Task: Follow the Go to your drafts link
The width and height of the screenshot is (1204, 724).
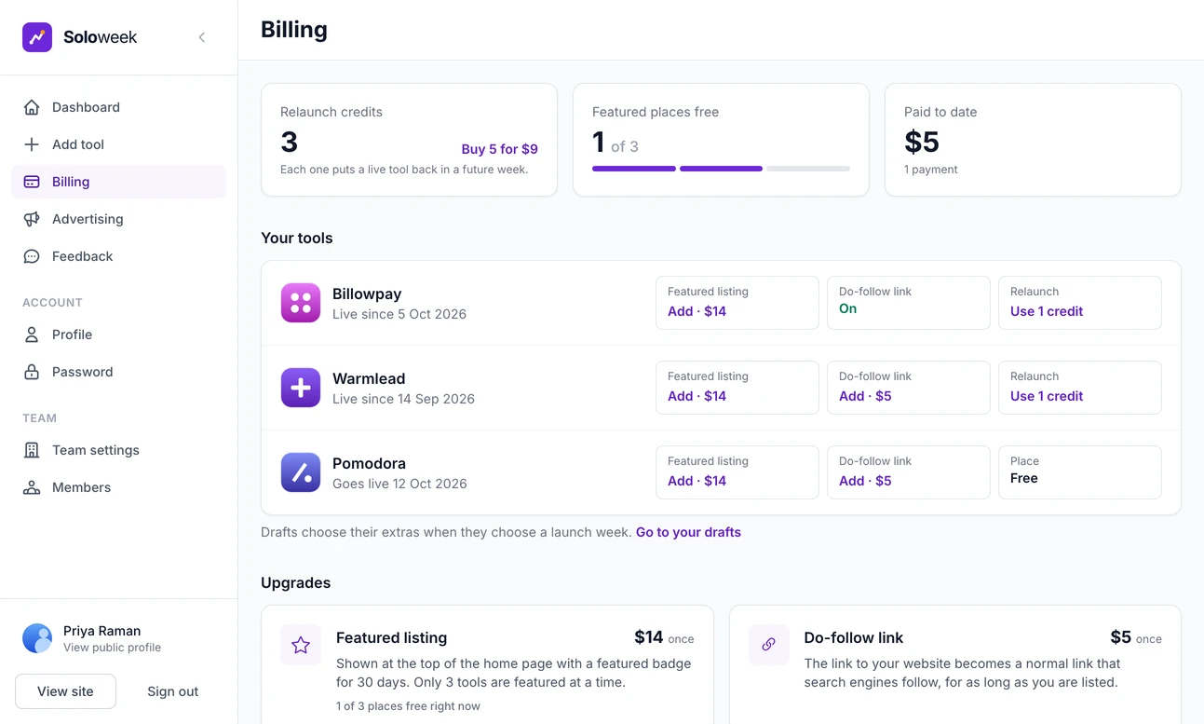Action: [x=688, y=532]
